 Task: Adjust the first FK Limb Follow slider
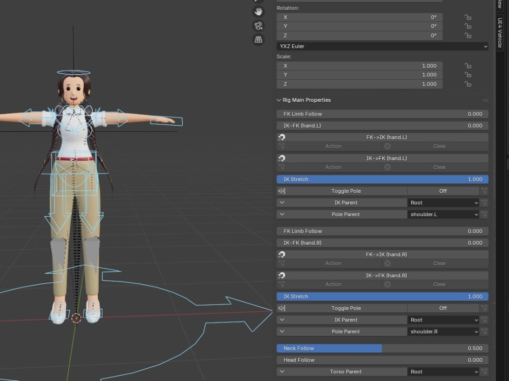coord(382,114)
